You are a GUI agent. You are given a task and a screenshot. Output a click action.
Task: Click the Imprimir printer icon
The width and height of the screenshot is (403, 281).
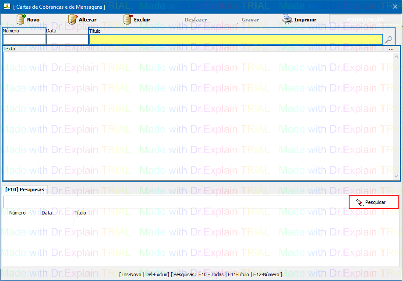coord(287,20)
